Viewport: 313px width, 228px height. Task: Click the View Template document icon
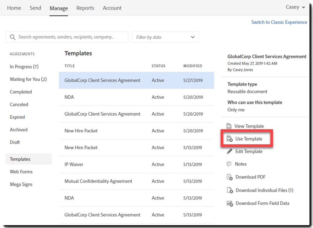click(x=229, y=126)
